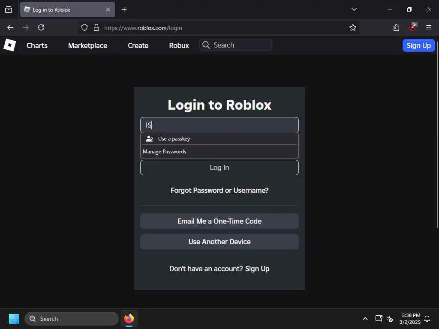This screenshot has width=439, height=329.
Task: Open the Robux page
Action: [x=179, y=45]
